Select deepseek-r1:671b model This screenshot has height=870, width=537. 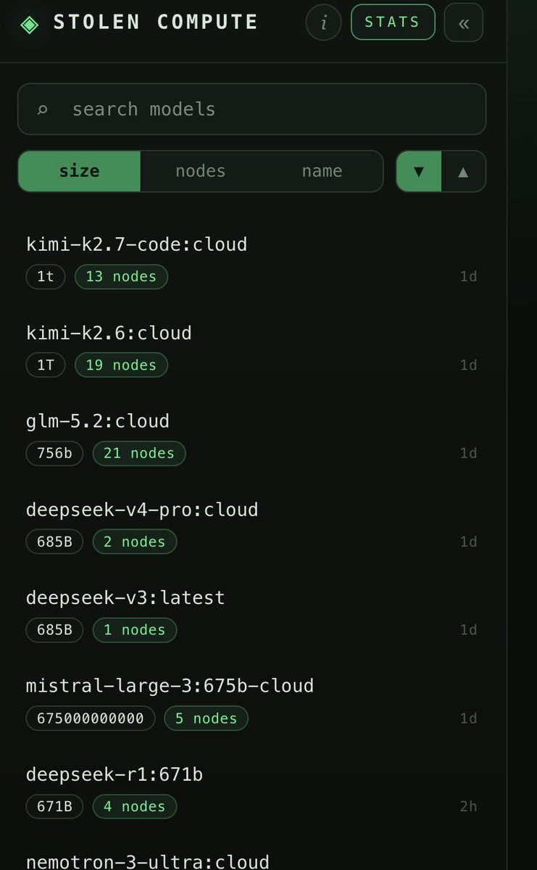coord(115,775)
